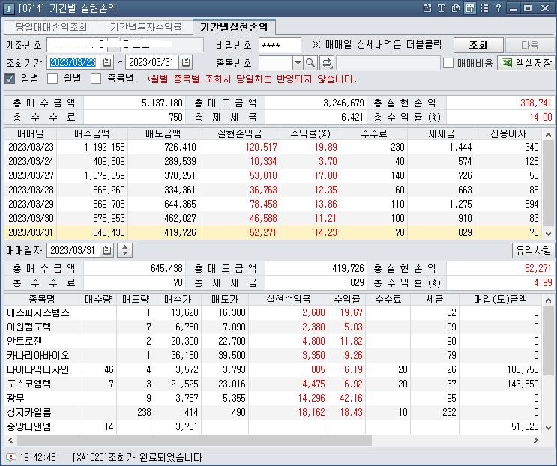Select the 2023/03/28 row

pos(273,190)
